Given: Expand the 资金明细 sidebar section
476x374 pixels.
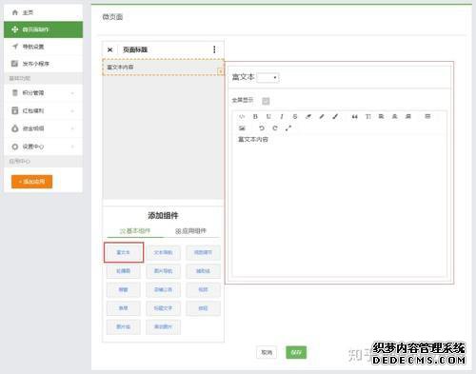Looking at the screenshot, I should point(43,128).
